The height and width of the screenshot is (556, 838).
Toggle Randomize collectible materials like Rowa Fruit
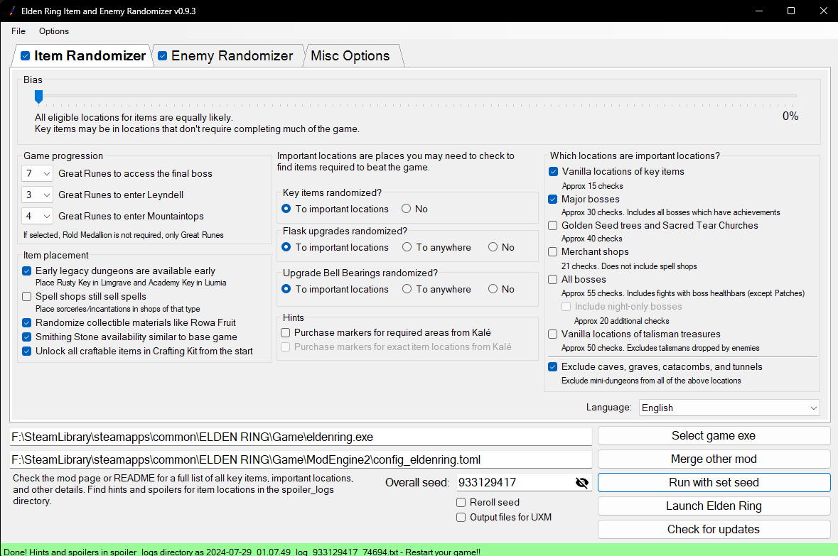pyautogui.click(x=27, y=322)
